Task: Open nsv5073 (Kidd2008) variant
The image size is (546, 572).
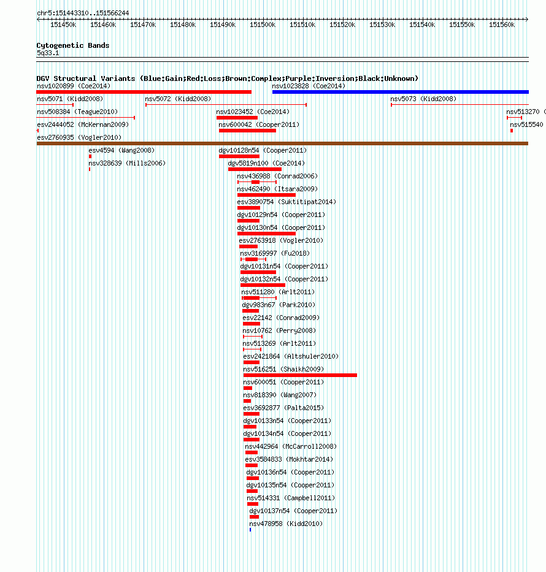Action: point(423,99)
